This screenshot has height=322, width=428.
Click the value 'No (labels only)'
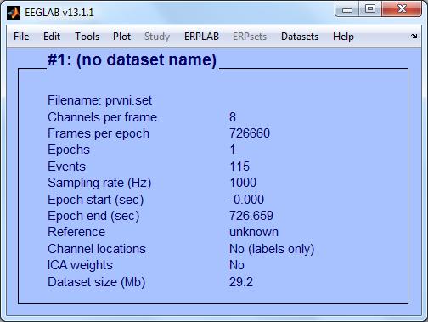tap(272, 249)
